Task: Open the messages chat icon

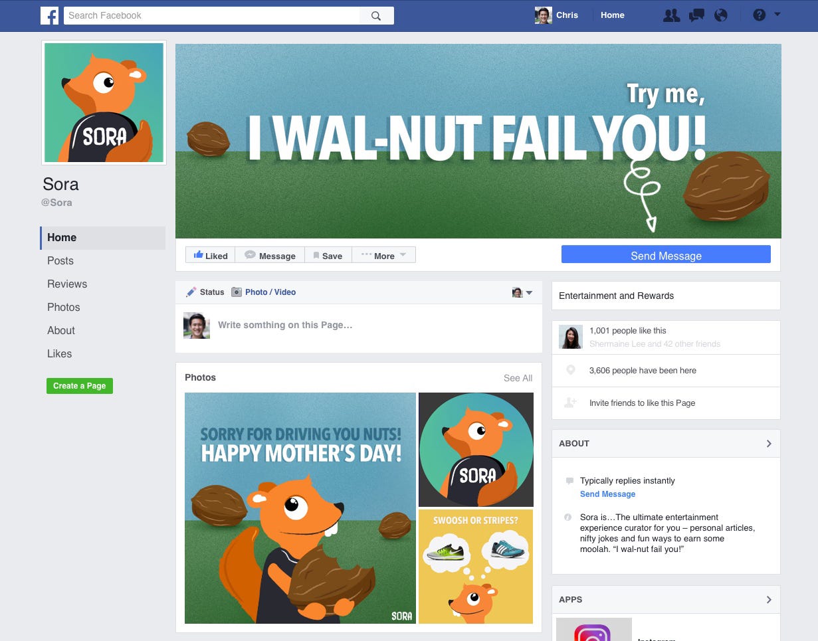Action: pyautogui.click(x=696, y=15)
